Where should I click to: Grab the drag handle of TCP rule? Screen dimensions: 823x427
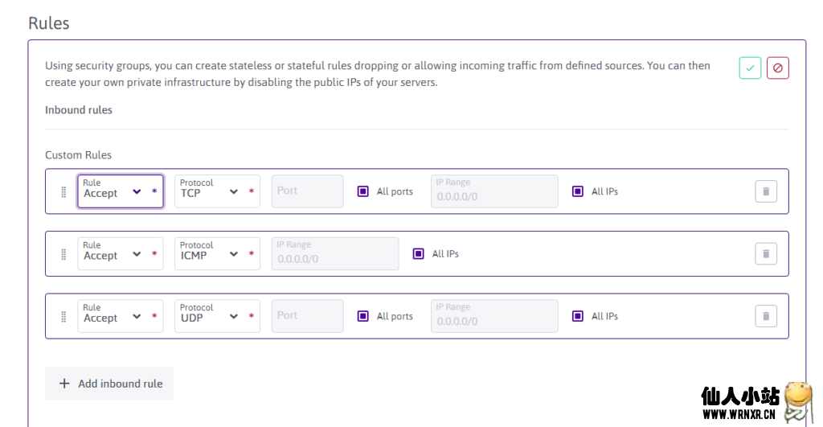tap(63, 191)
